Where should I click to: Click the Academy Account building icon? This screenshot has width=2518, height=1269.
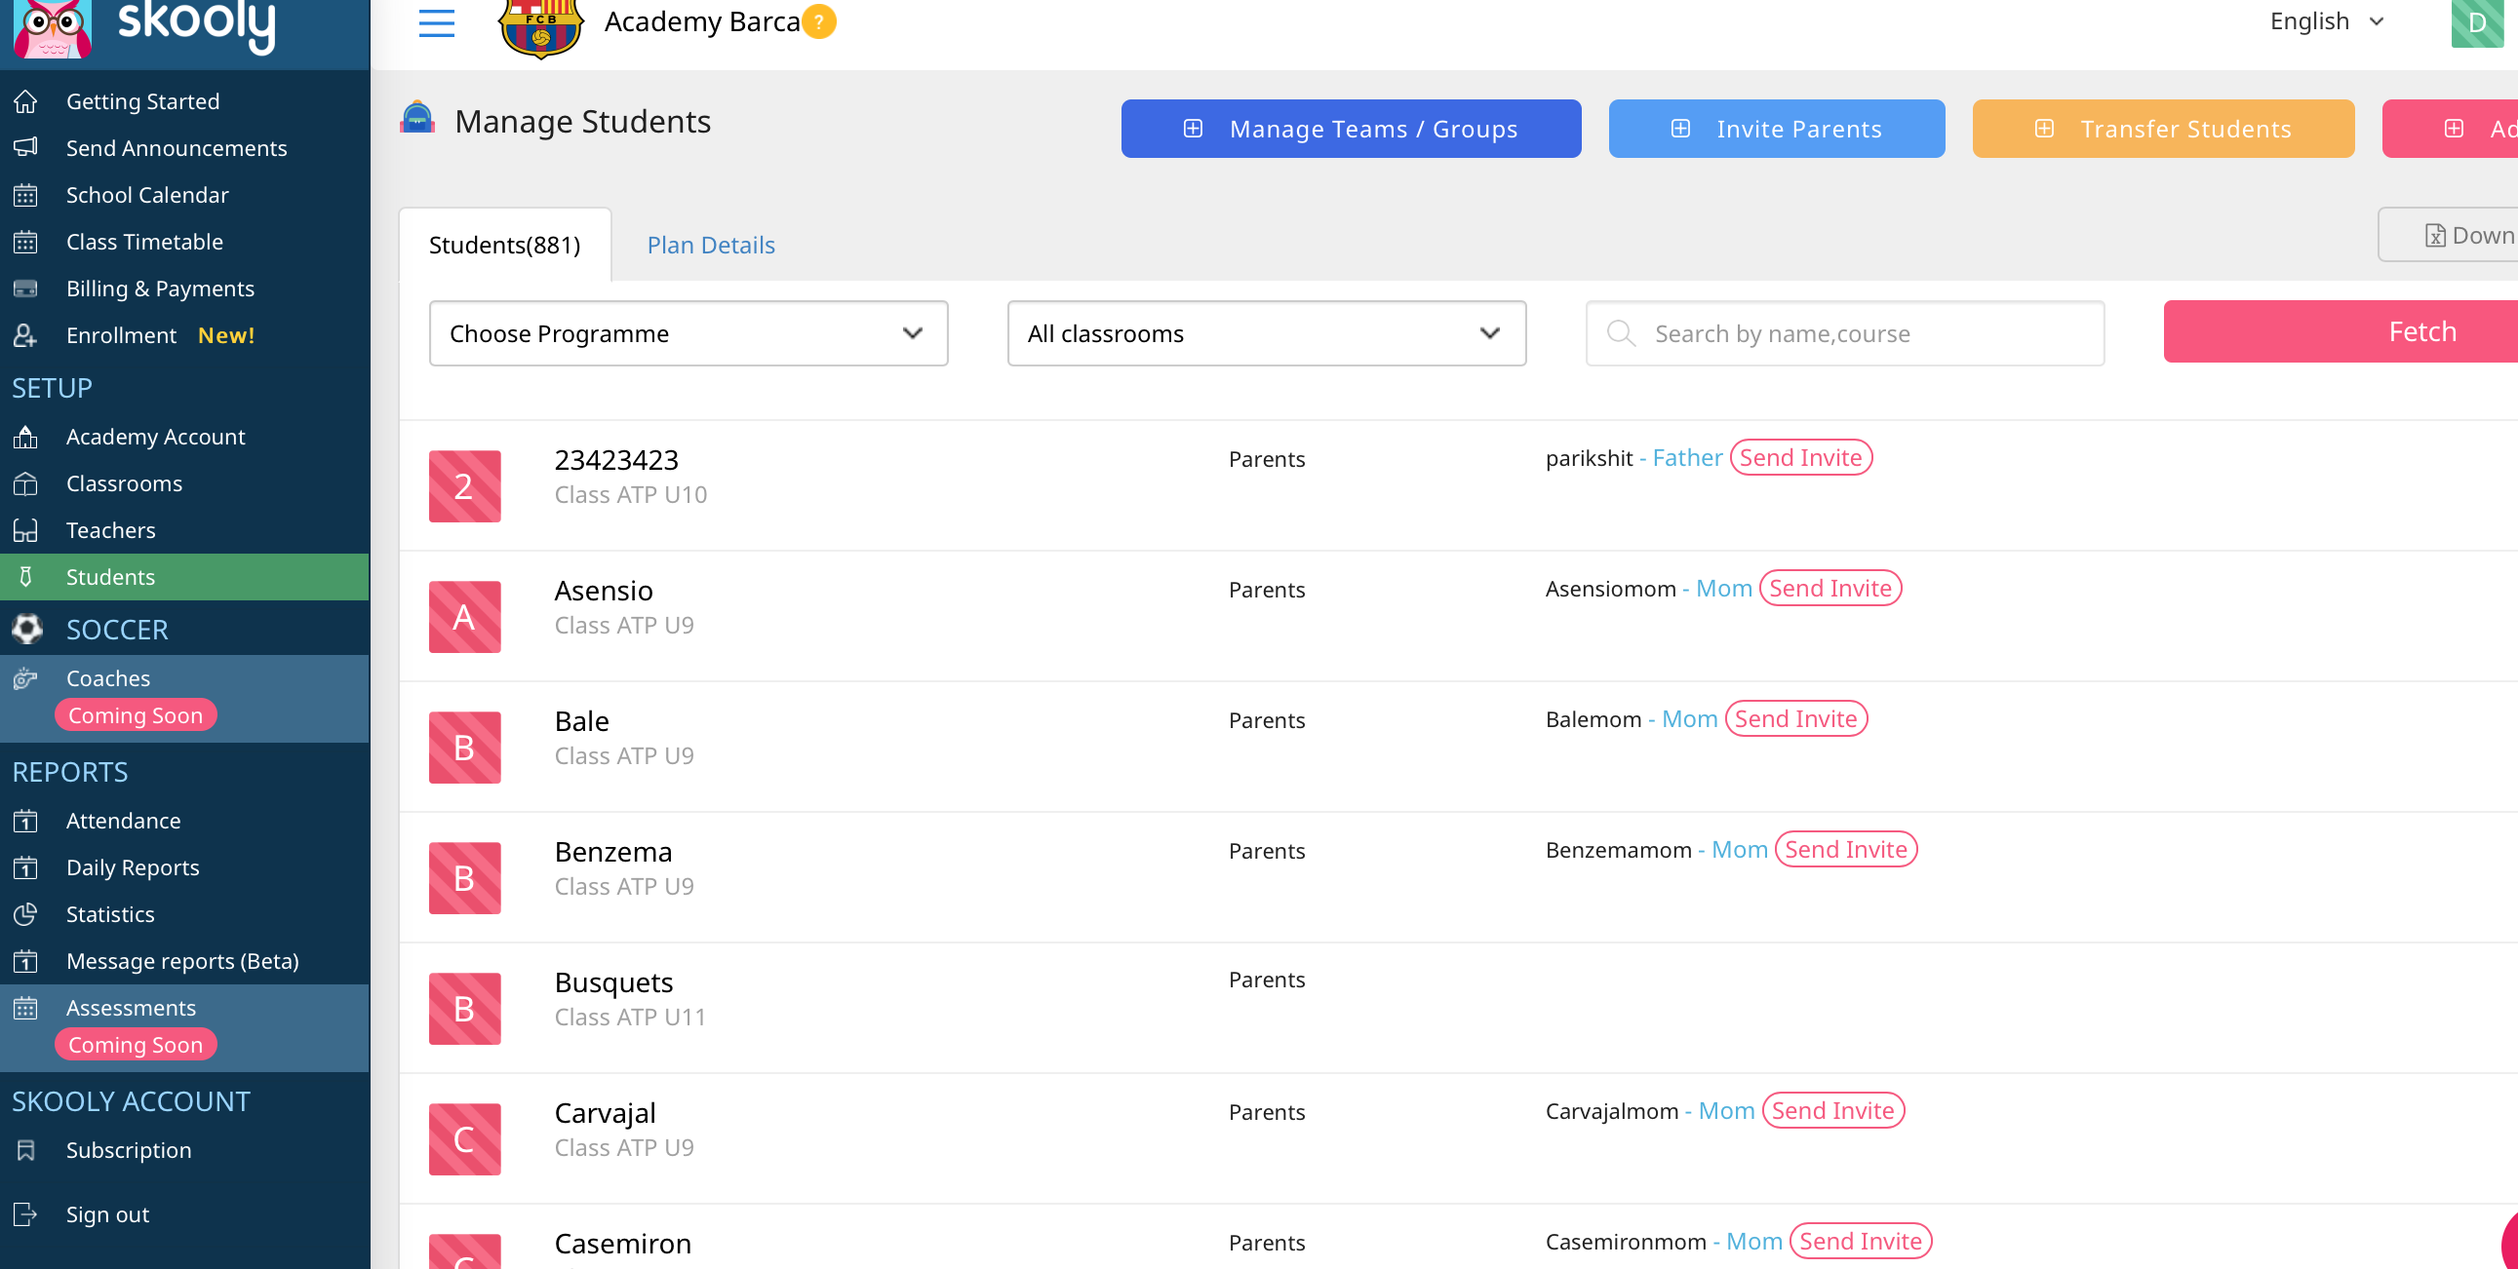[26, 437]
